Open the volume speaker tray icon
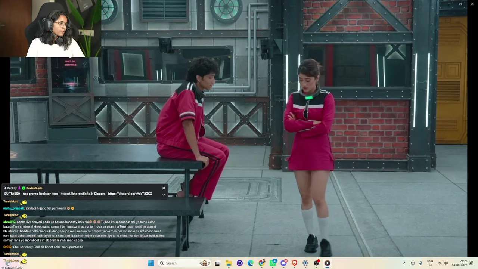The height and width of the screenshot is (269, 478). (x=446, y=263)
